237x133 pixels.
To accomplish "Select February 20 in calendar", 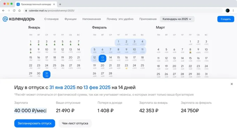I will point(102,66).
